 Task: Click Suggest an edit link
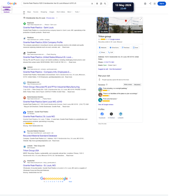[x=103, y=69]
